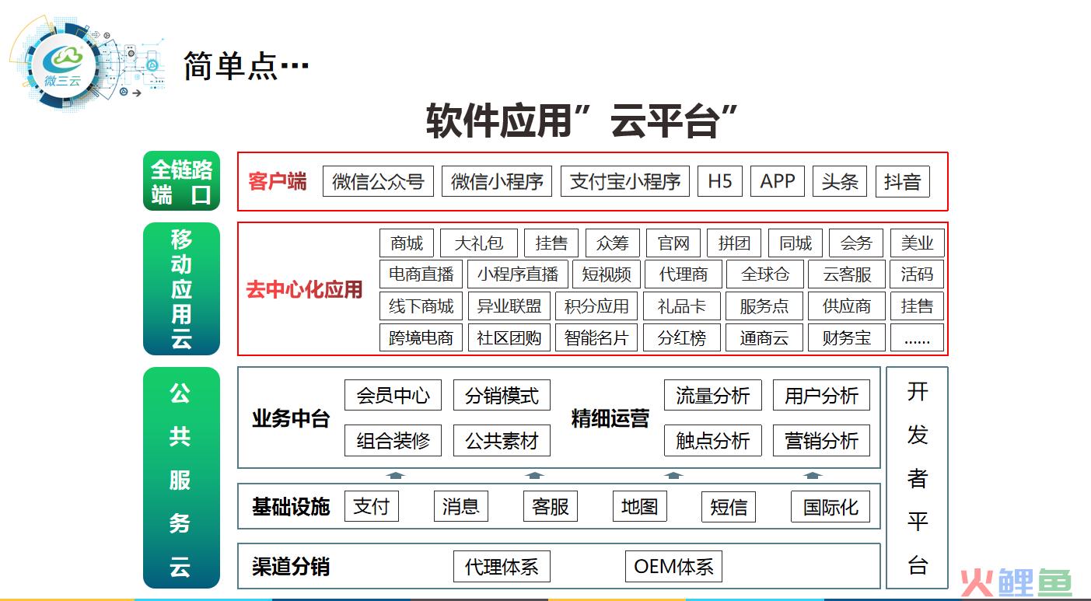Pick the 全球仓 box

[x=765, y=274]
